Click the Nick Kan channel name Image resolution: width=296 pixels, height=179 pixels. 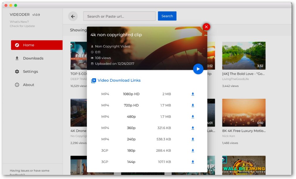pos(228,136)
